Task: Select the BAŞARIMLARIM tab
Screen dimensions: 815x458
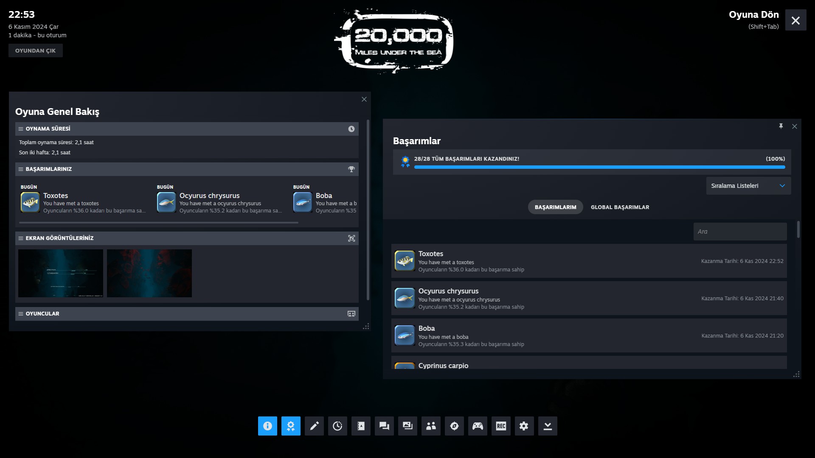Action: [555, 207]
